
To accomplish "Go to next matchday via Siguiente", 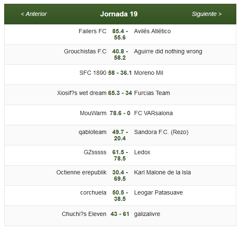I will point(207,14).
